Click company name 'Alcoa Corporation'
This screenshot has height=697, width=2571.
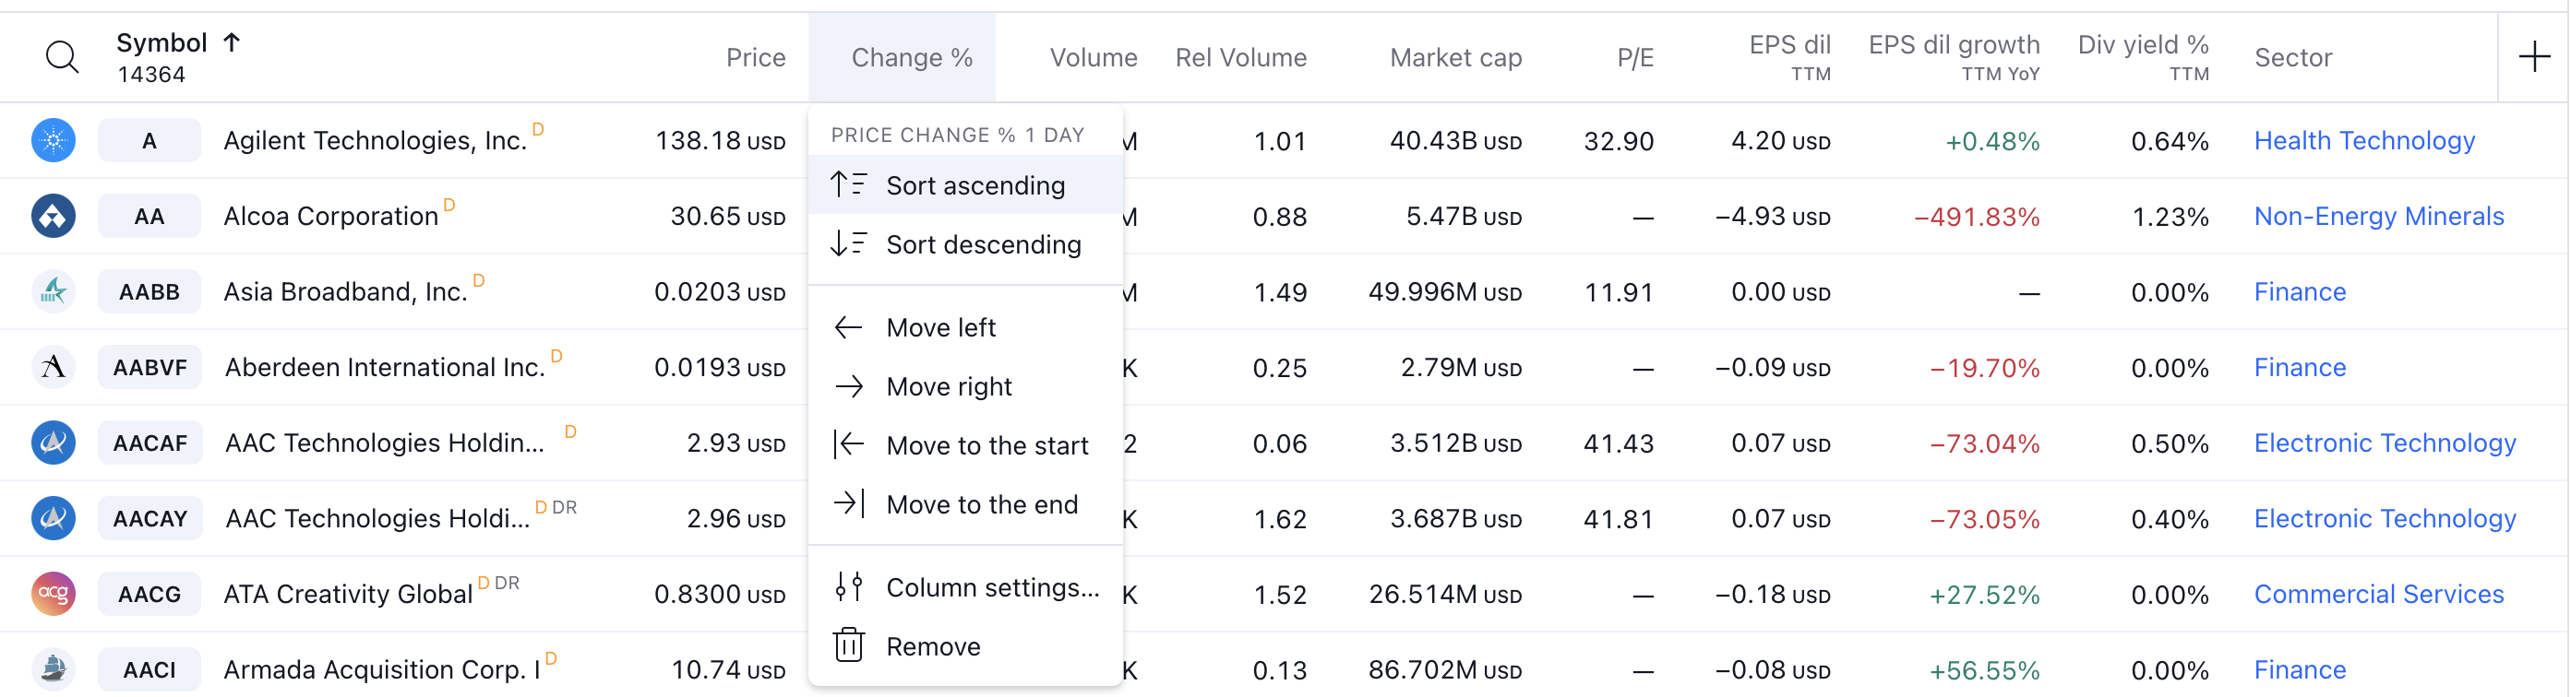pos(331,217)
